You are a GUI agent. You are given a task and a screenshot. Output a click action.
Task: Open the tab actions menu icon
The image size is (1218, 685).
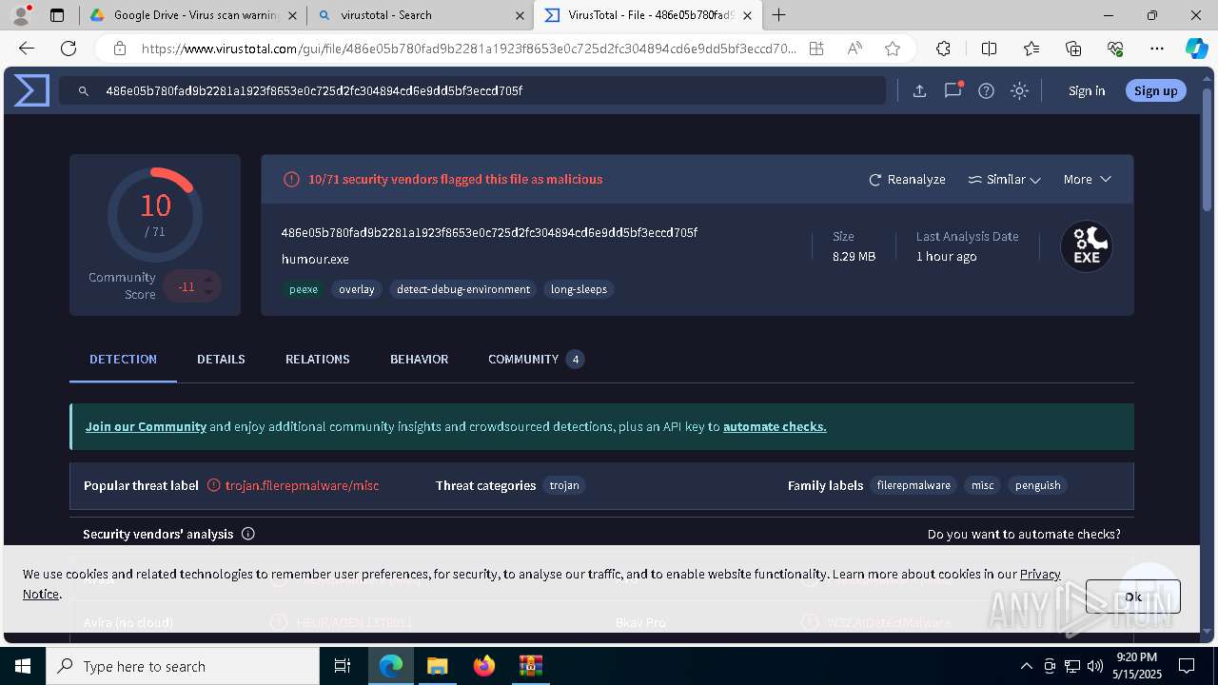pyautogui.click(x=57, y=15)
